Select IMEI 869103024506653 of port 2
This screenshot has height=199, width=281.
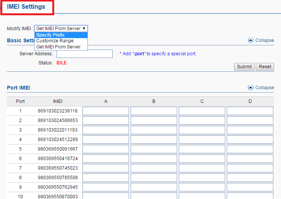click(58, 120)
